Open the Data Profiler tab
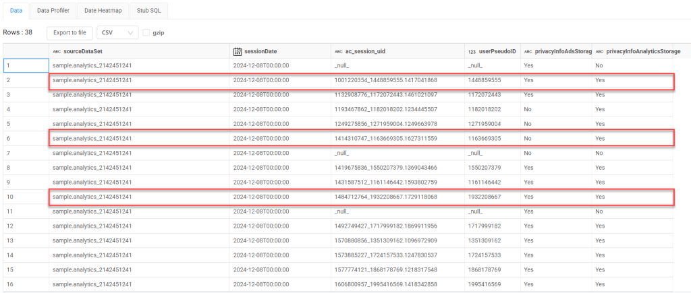 tap(53, 10)
